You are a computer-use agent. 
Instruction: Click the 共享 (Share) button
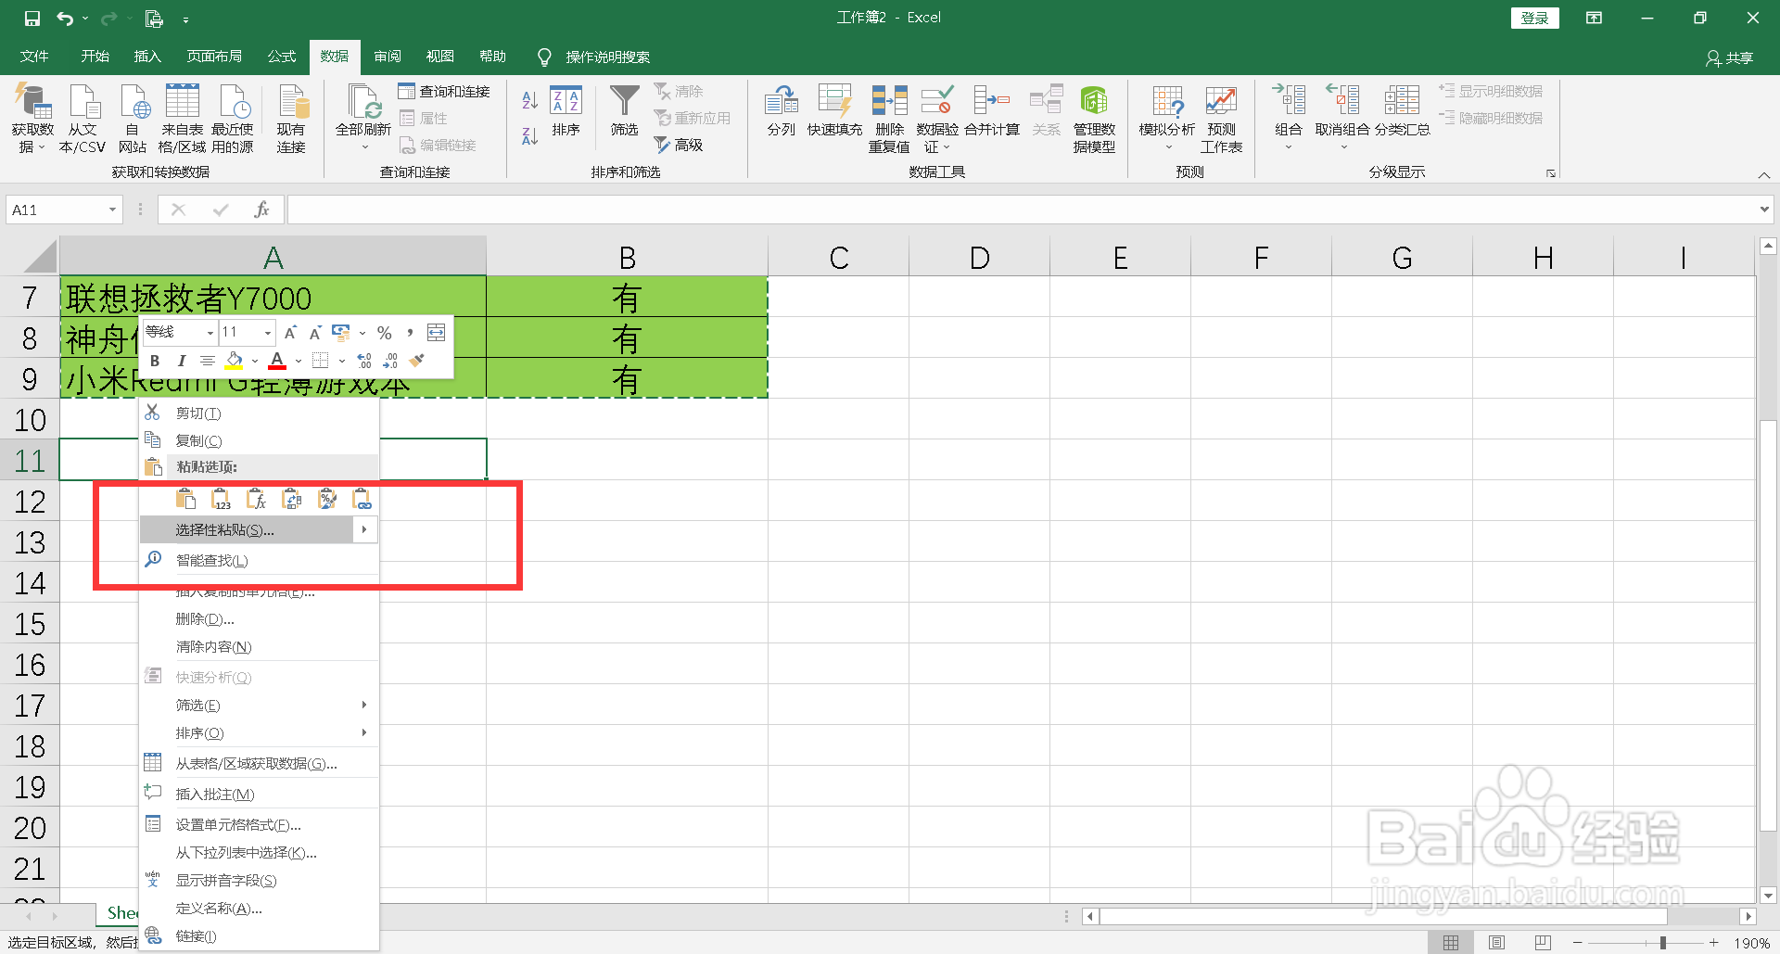pyautogui.click(x=1730, y=57)
